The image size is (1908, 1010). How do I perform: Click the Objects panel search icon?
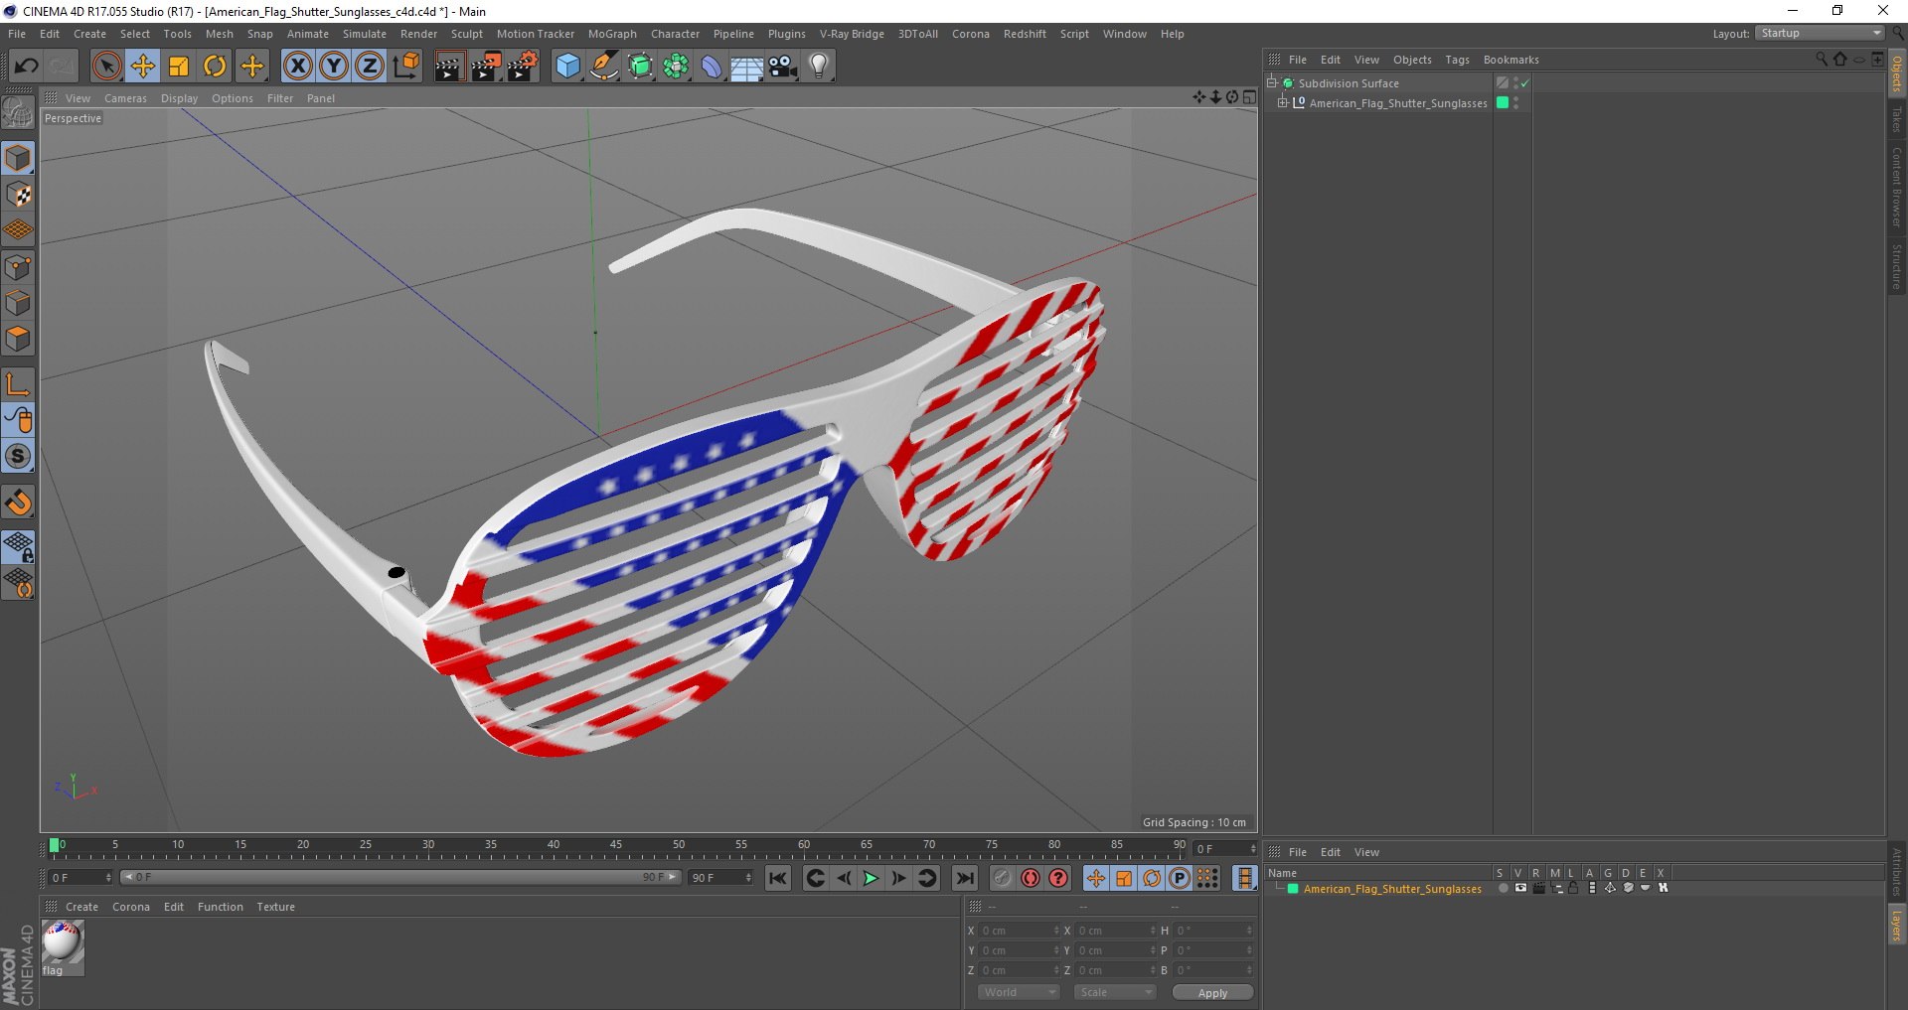point(1821,59)
